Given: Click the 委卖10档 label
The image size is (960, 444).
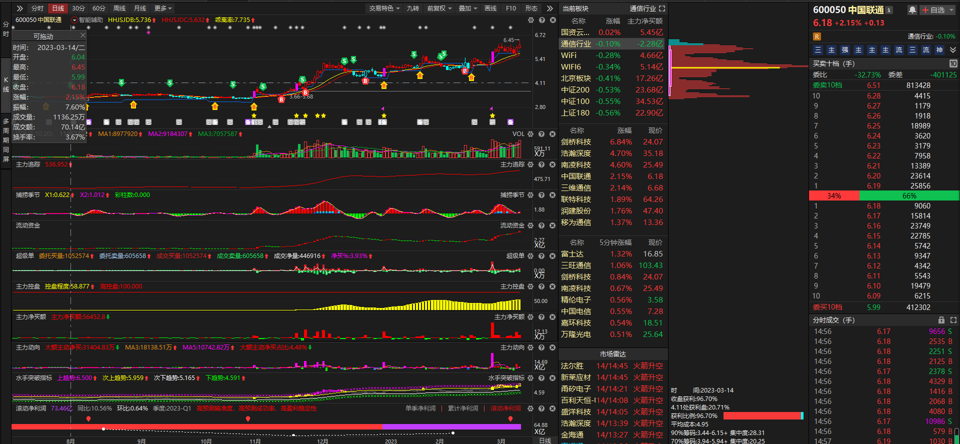Looking at the screenshot, I should point(827,85).
